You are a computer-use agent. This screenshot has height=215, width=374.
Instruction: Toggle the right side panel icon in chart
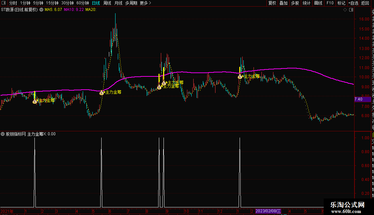351,10
